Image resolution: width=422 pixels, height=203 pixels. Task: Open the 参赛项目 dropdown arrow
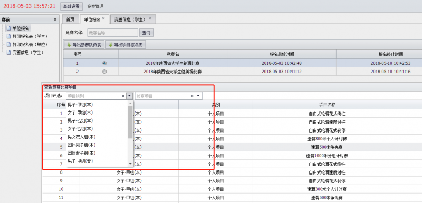click(199, 96)
